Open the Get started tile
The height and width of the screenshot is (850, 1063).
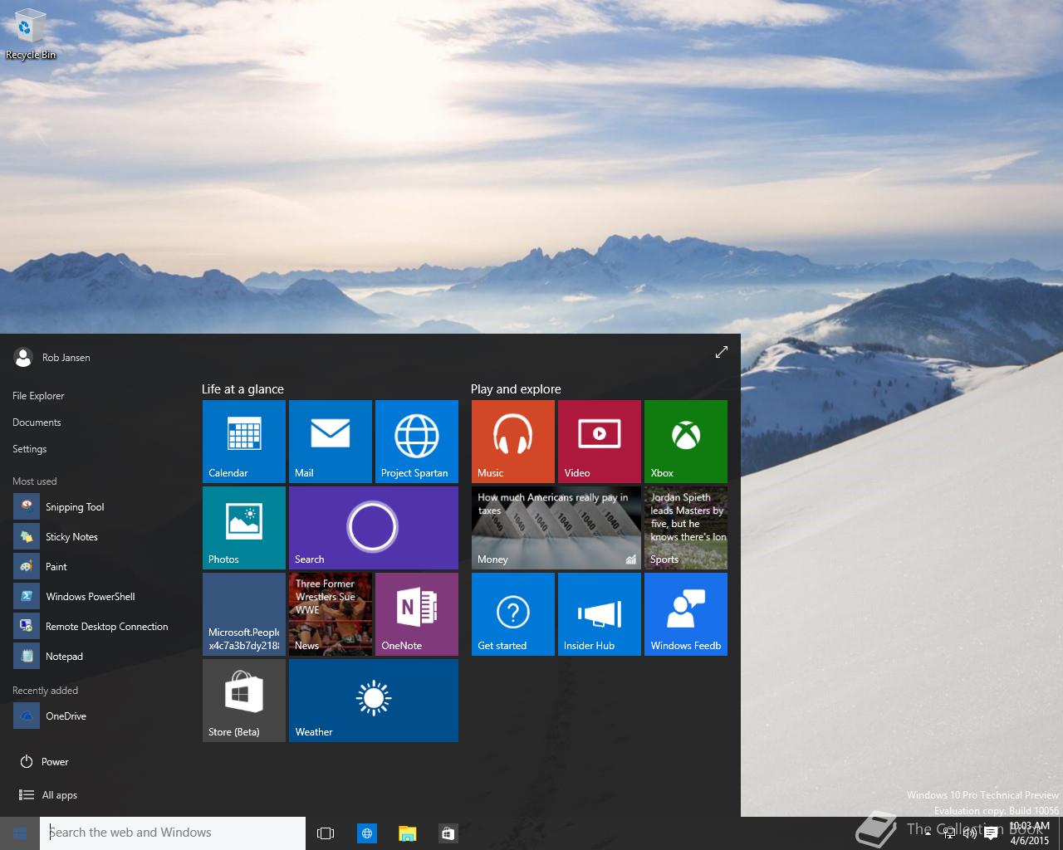[513, 614]
